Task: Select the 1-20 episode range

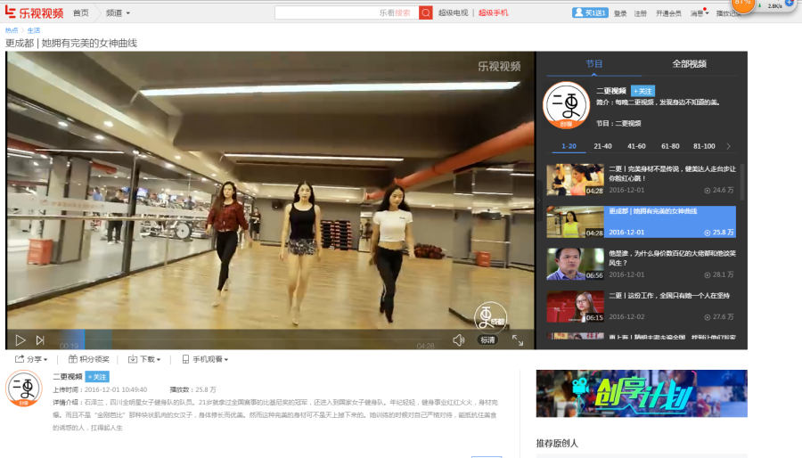Action: tap(569, 146)
